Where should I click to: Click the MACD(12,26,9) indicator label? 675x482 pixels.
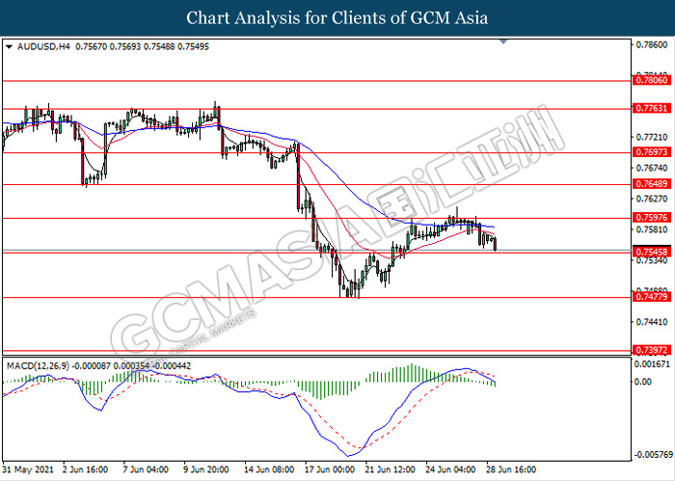[38, 365]
